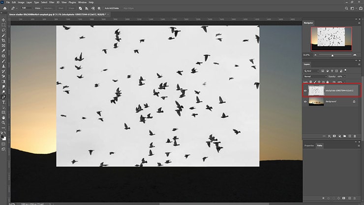Select the Brush tool
The height and width of the screenshot is (205, 364).
[x=3, y=61]
